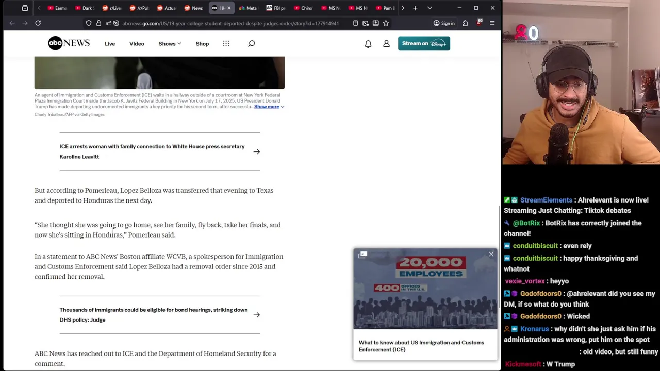Screen dimensions: 660x371
Task: Switch to the News Reddit tab
Action: (194, 8)
